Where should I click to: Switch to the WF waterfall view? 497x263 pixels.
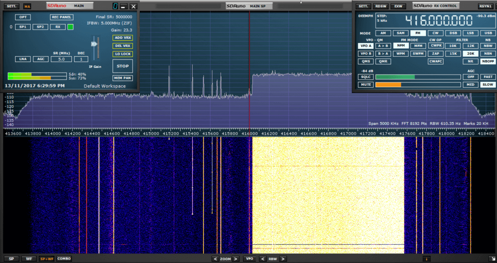click(29, 259)
